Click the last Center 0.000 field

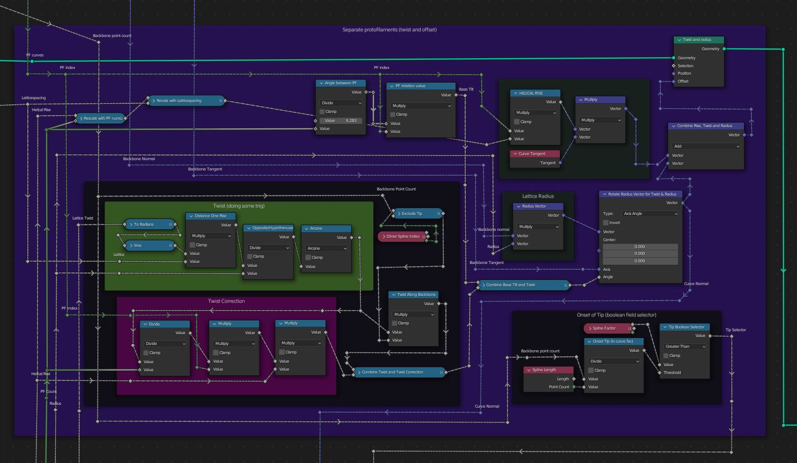coord(640,261)
